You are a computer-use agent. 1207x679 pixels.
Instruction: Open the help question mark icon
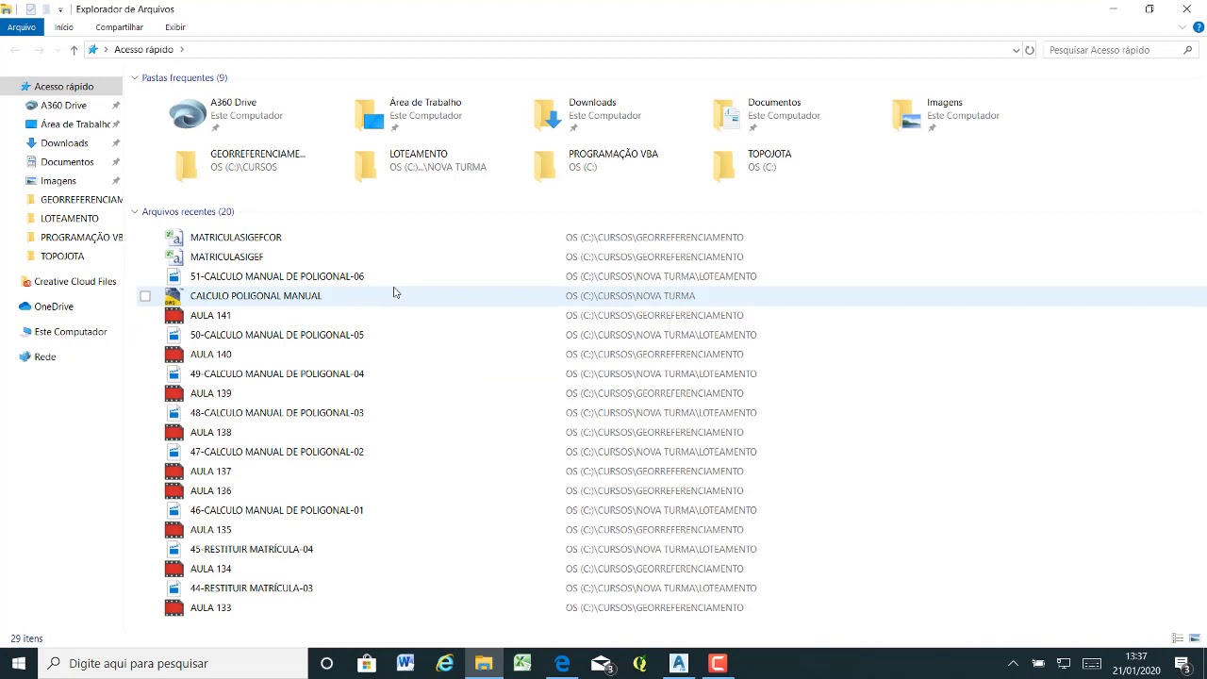[1198, 27]
